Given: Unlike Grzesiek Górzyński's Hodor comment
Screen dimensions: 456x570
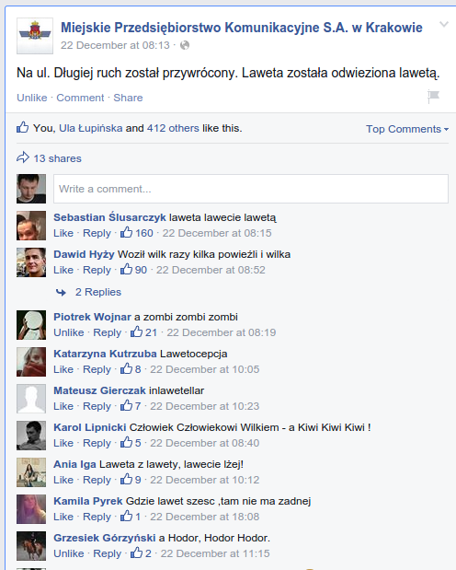Looking at the screenshot, I should coord(69,553).
